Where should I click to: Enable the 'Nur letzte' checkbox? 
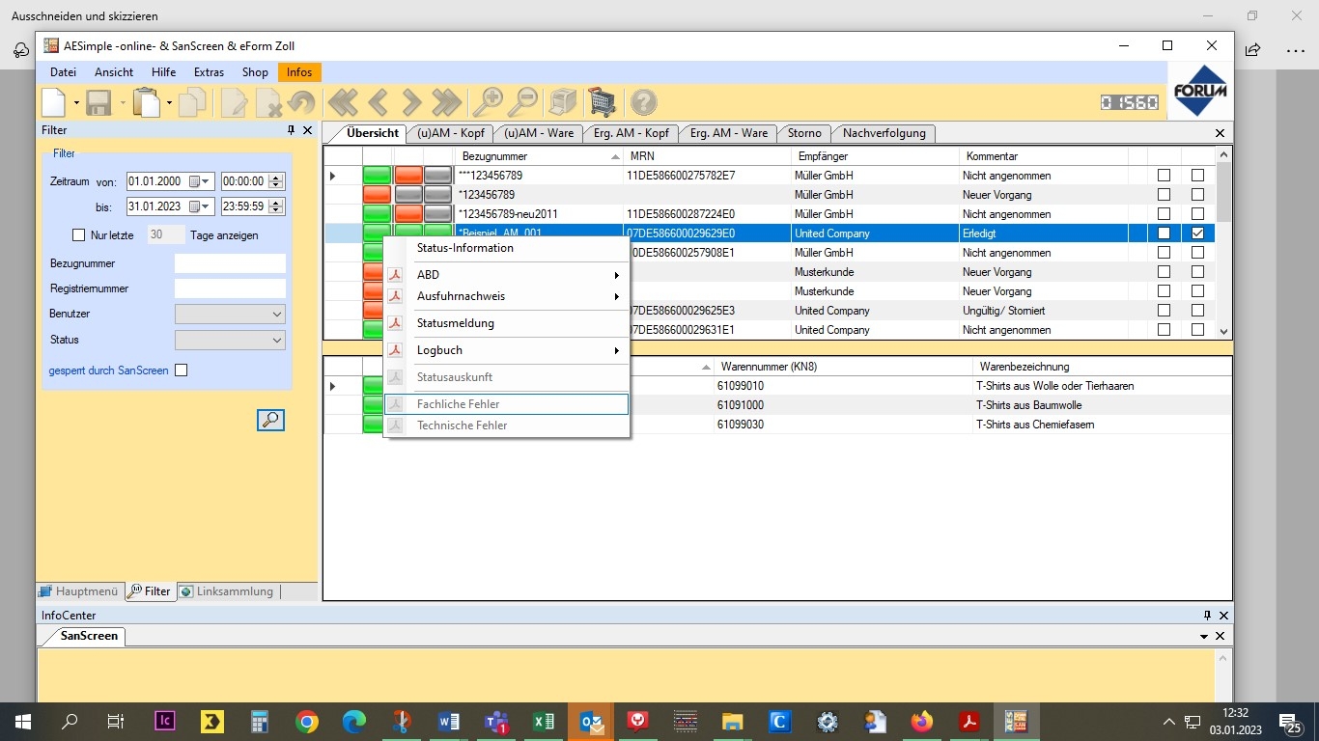click(79, 235)
